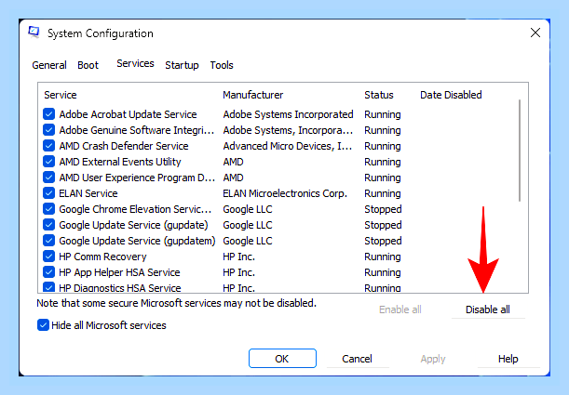This screenshot has height=395, width=569.
Task: Switch to the General tab
Action: point(49,65)
